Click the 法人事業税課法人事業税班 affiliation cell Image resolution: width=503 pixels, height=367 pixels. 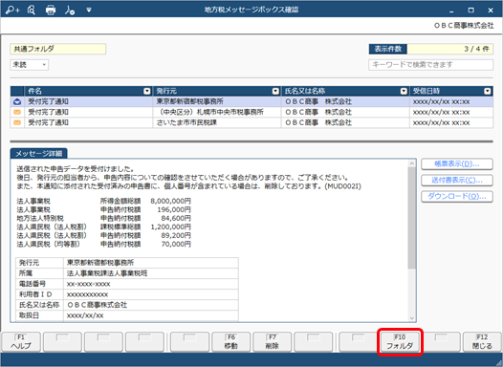click(151, 273)
